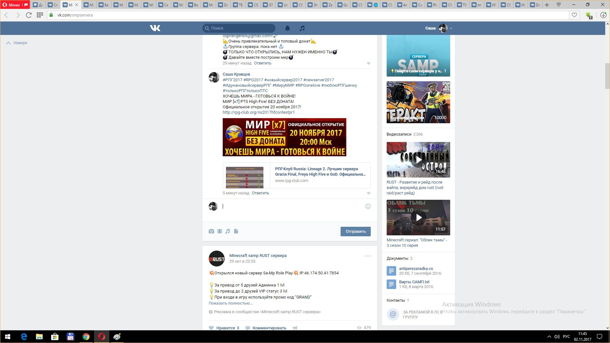Like the comment posted 29 minutes ago
The width and height of the screenshot is (610, 343).
point(369,63)
